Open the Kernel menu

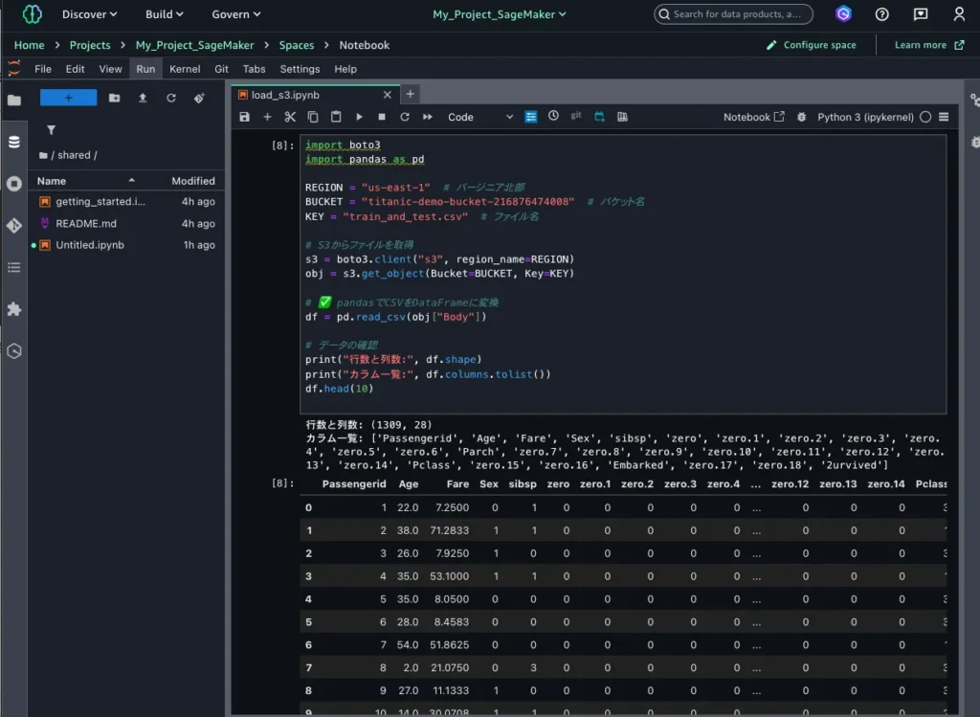(185, 69)
